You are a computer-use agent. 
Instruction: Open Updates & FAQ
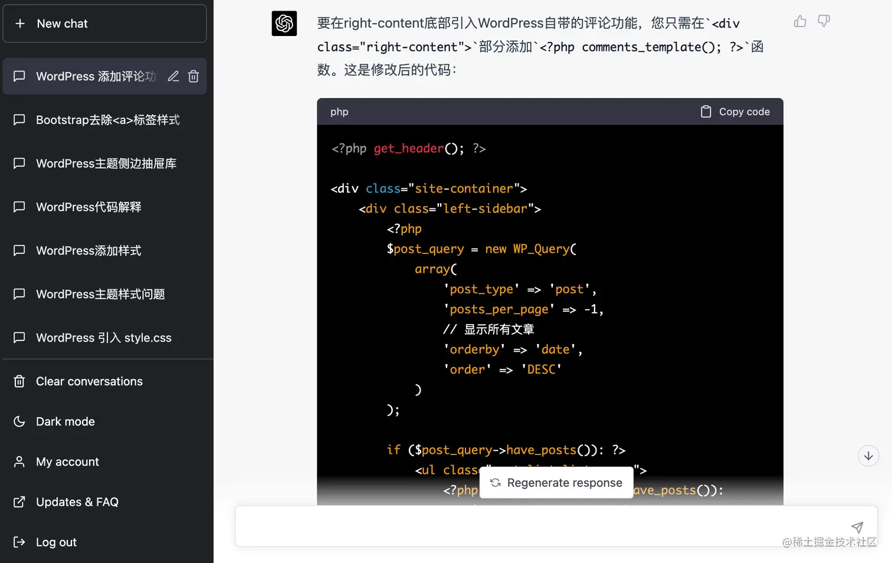pyautogui.click(x=77, y=502)
